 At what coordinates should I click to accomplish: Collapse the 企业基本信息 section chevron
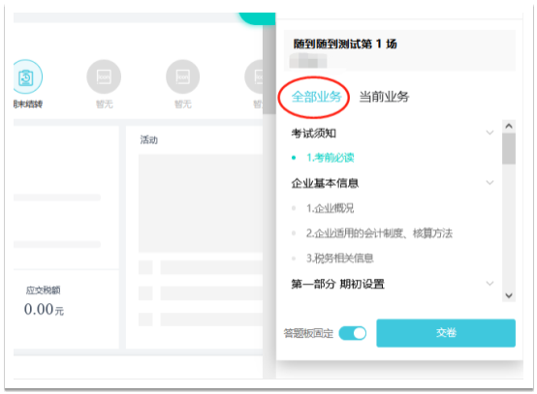click(490, 183)
